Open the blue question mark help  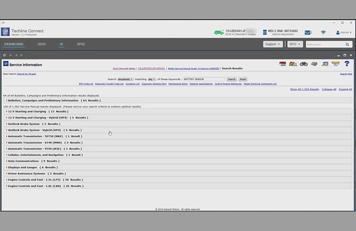coord(347,64)
